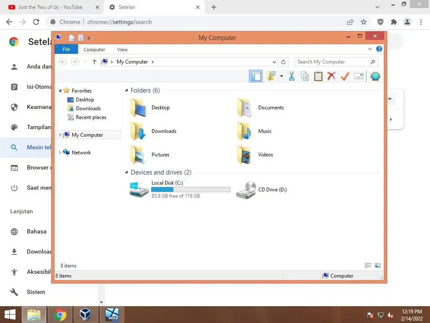Click the Search My Computer field
The width and height of the screenshot is (430, 323).
tap(336, 62)
